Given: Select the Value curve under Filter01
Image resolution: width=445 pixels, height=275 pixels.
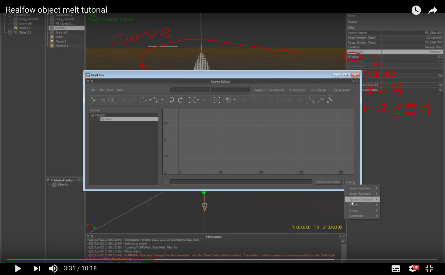Looking at the screenshot, I should point(129,119).
